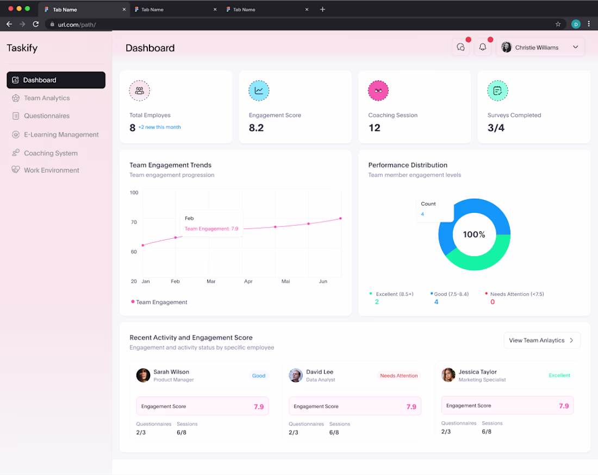Go to Questionnaires section
The width and height of the screenshot is (598, 475).
coord(47,116)
